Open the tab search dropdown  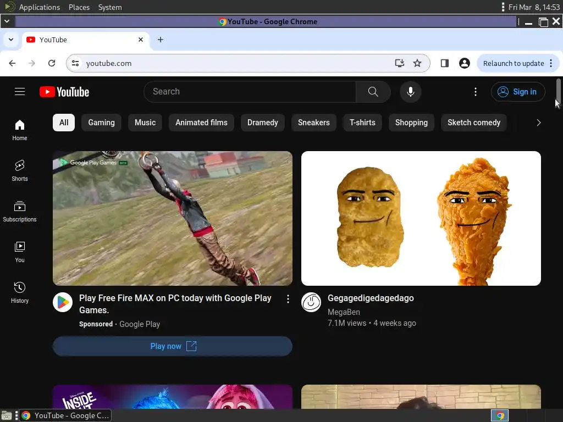(11, 40)
